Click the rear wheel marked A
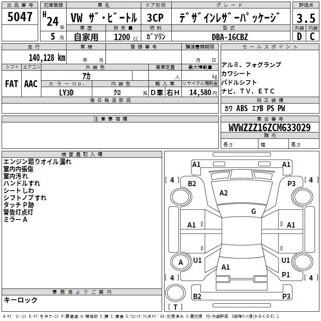The width and height of the screenshot is (321, 321). pos(181,262)
